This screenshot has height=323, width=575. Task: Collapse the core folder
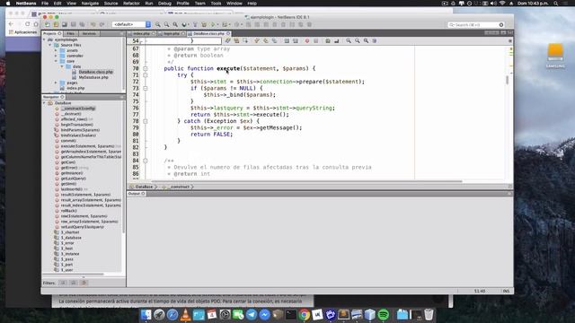(x=56, y=61)
